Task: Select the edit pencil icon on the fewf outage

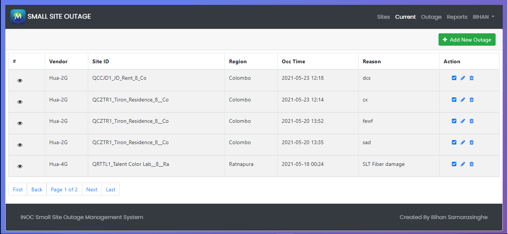Action: (x=463, y=121)
